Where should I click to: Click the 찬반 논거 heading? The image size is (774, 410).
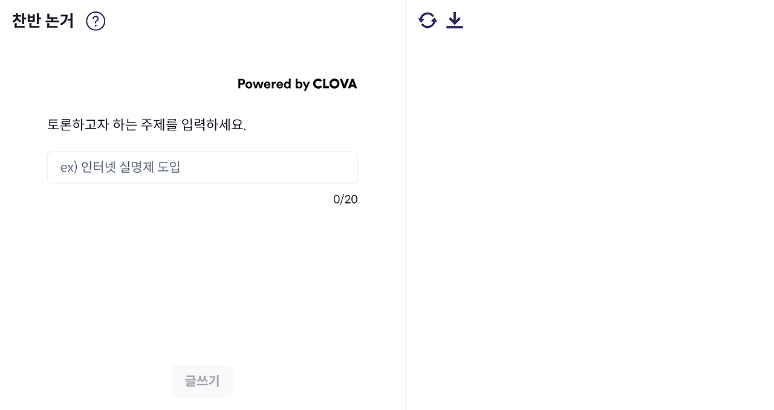point(42,21)
